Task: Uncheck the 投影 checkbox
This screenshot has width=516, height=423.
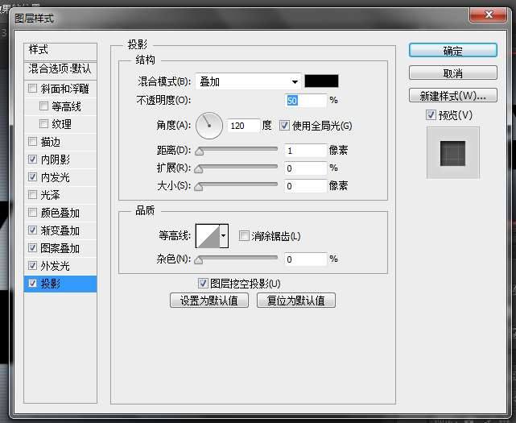Action: click(x=32, y=284)
